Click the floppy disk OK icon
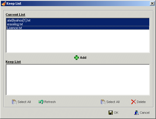The image size is (156, 119). (111, 113)
